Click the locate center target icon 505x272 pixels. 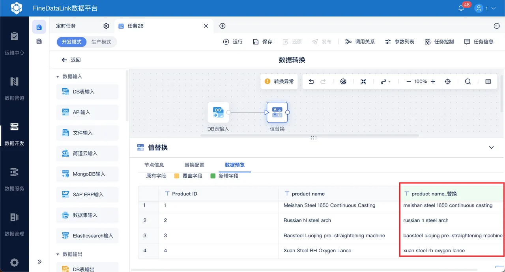(448, 82)
